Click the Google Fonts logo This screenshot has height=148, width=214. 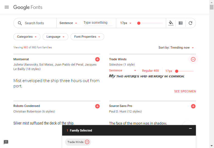tap(28, 7)
